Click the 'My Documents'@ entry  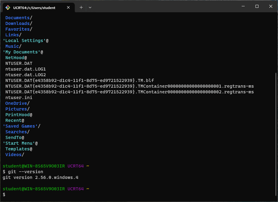(23, 52)
